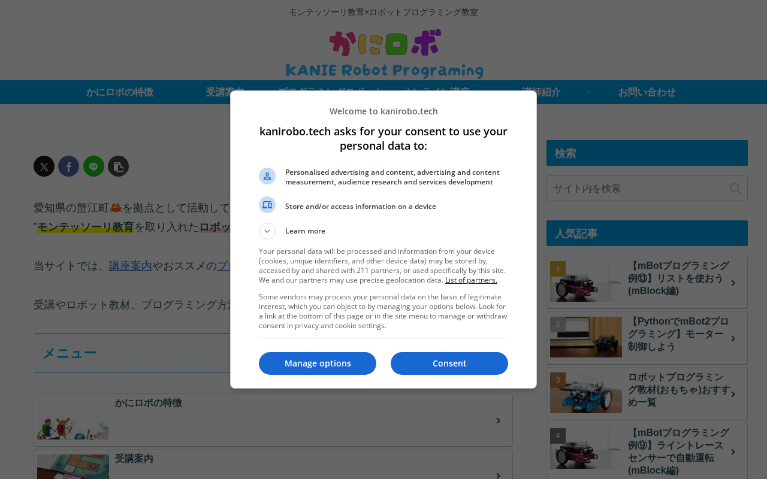Image resolution: width=767 pixels, height=479 pixels.
Task: Open the 講座案内 link in the text
Action: coord(131,266)
